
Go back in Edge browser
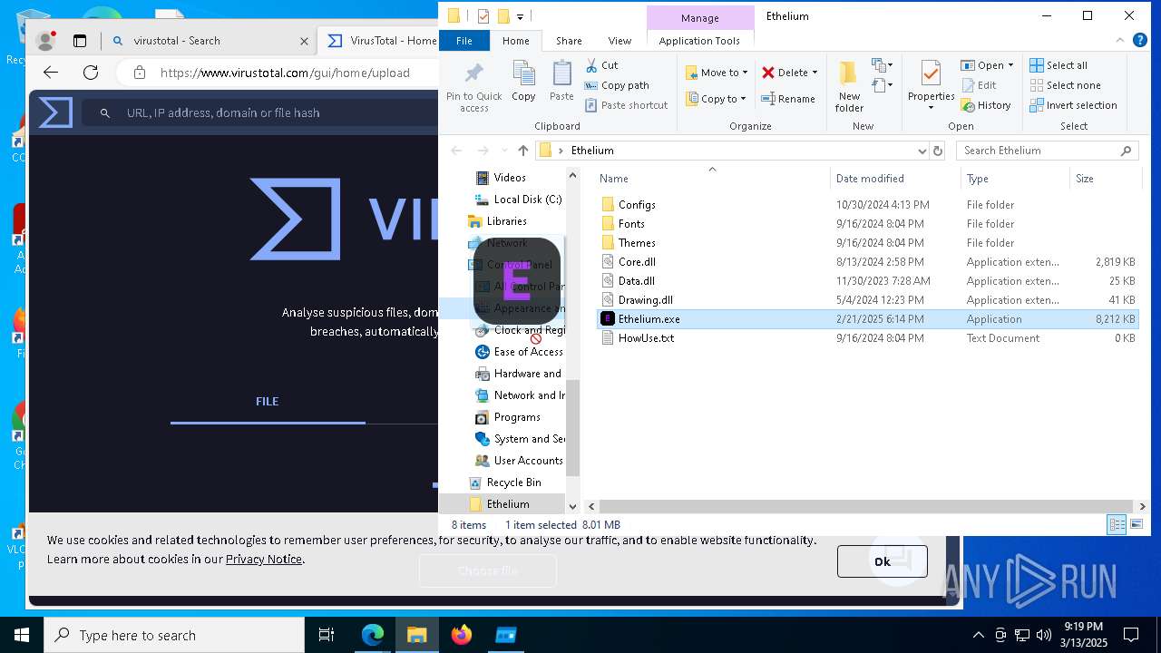51,73
